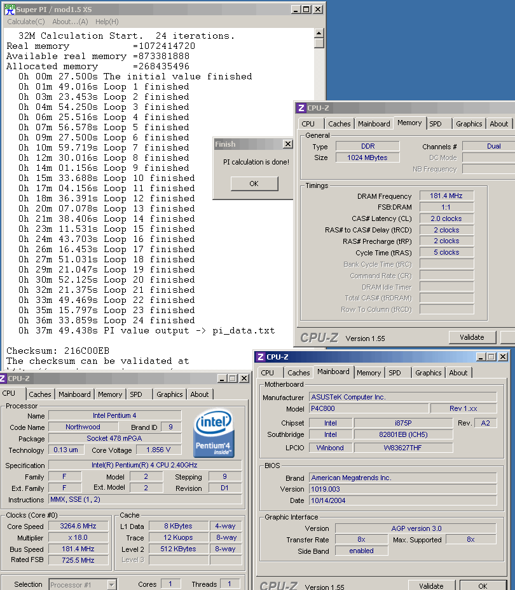This screenshot has height=590, width=515.
Task: Click Rated FSB value 725.5 MHz
Action: click(x=78, y=560)
